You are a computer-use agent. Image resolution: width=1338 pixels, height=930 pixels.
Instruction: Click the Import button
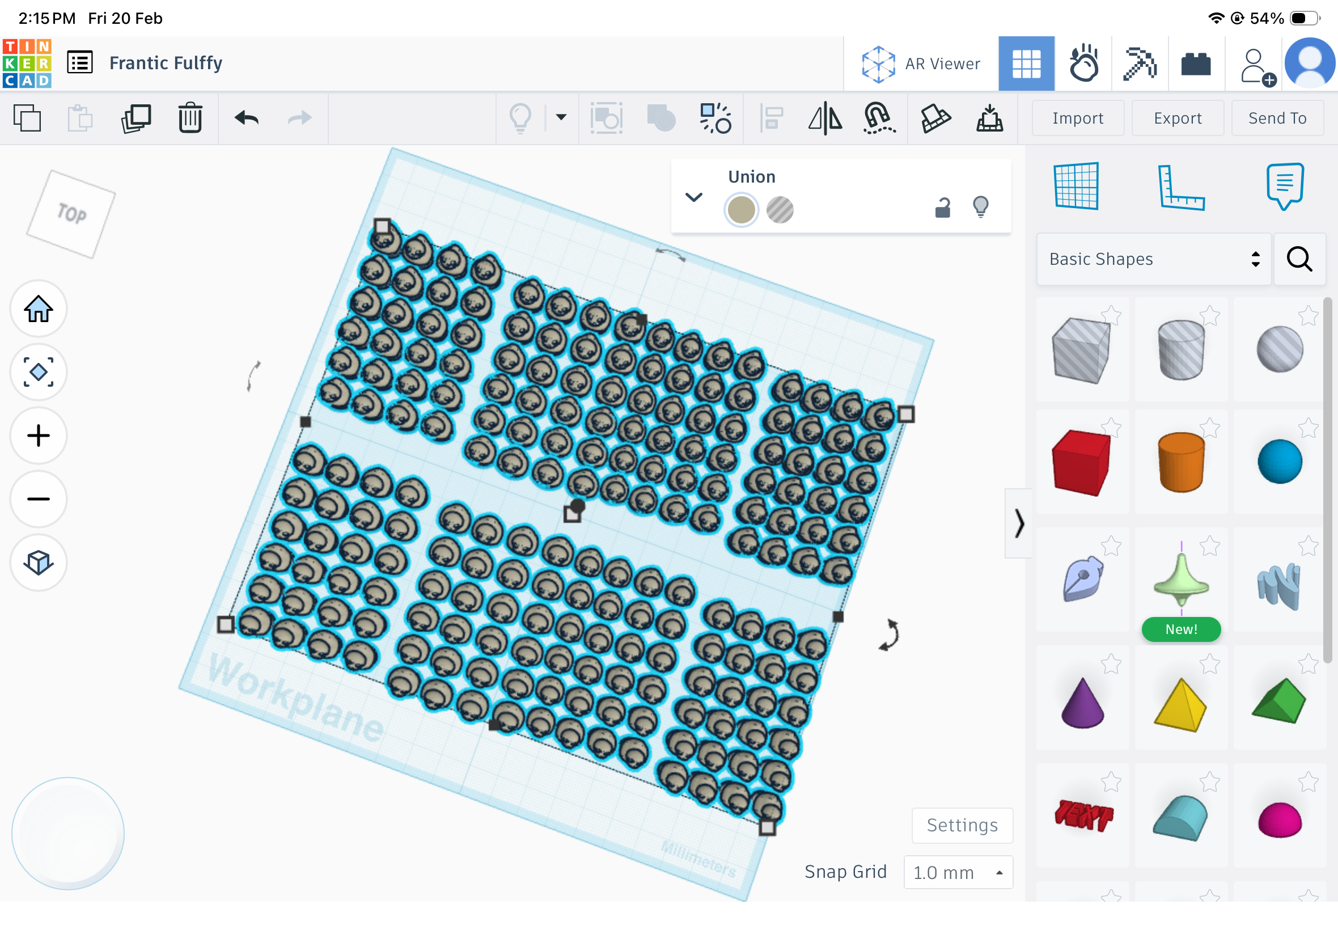pos(1078,119)
